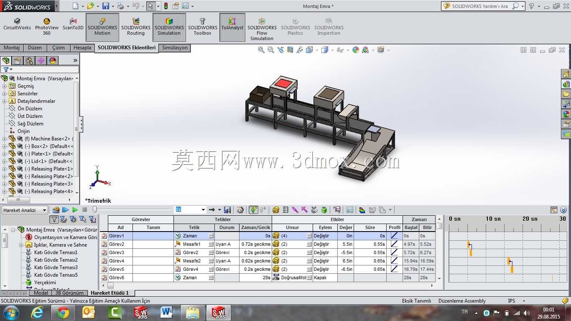Open the CircuitWorks add-in
The height and width of the screenshot is (321, 571).
coord(17,24)
